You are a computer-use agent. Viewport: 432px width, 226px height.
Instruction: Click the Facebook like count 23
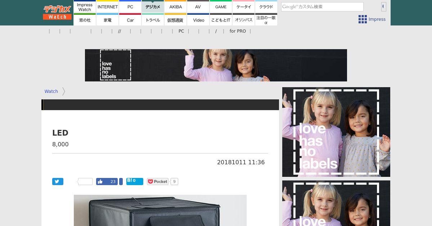(113, 182)
